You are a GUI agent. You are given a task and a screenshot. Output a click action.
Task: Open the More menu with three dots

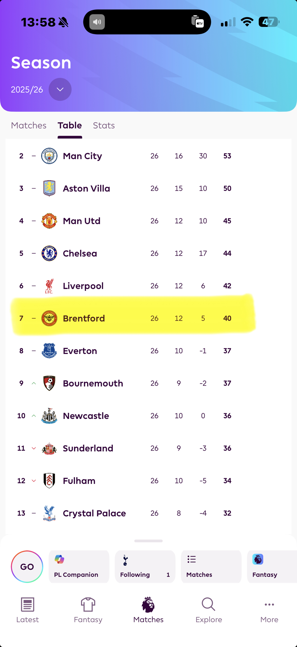click(269, 610)
